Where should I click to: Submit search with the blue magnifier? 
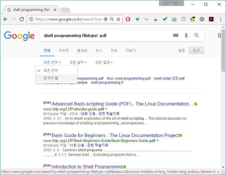tap(196, 35)
